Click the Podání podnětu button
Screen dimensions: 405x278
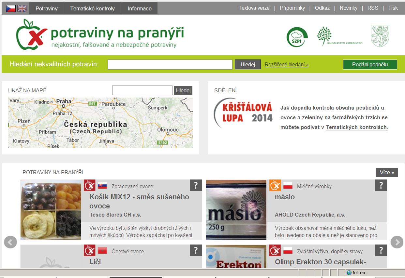(x=370, y=64)
